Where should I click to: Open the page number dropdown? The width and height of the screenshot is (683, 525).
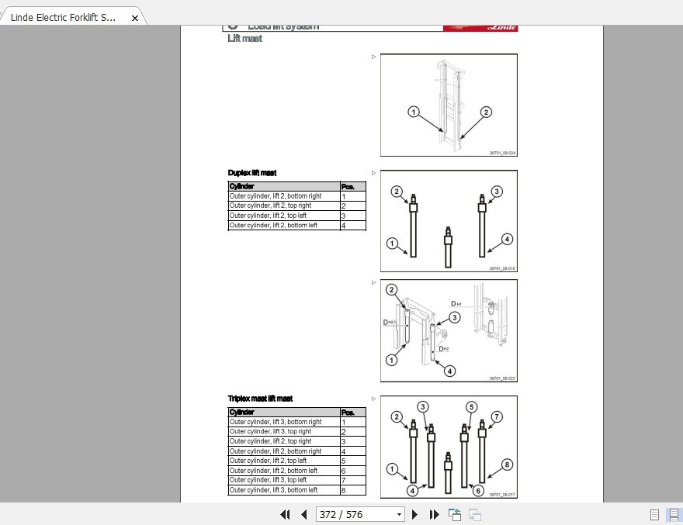click(x=400, y=514)
